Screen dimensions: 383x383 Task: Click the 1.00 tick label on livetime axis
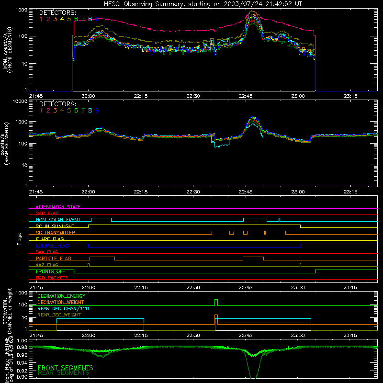point(22,340)
